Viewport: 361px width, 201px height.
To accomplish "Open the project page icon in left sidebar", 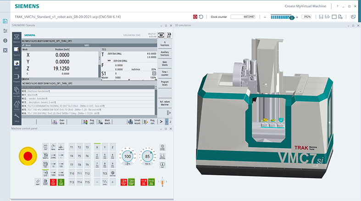I will [x=5, y=21].
